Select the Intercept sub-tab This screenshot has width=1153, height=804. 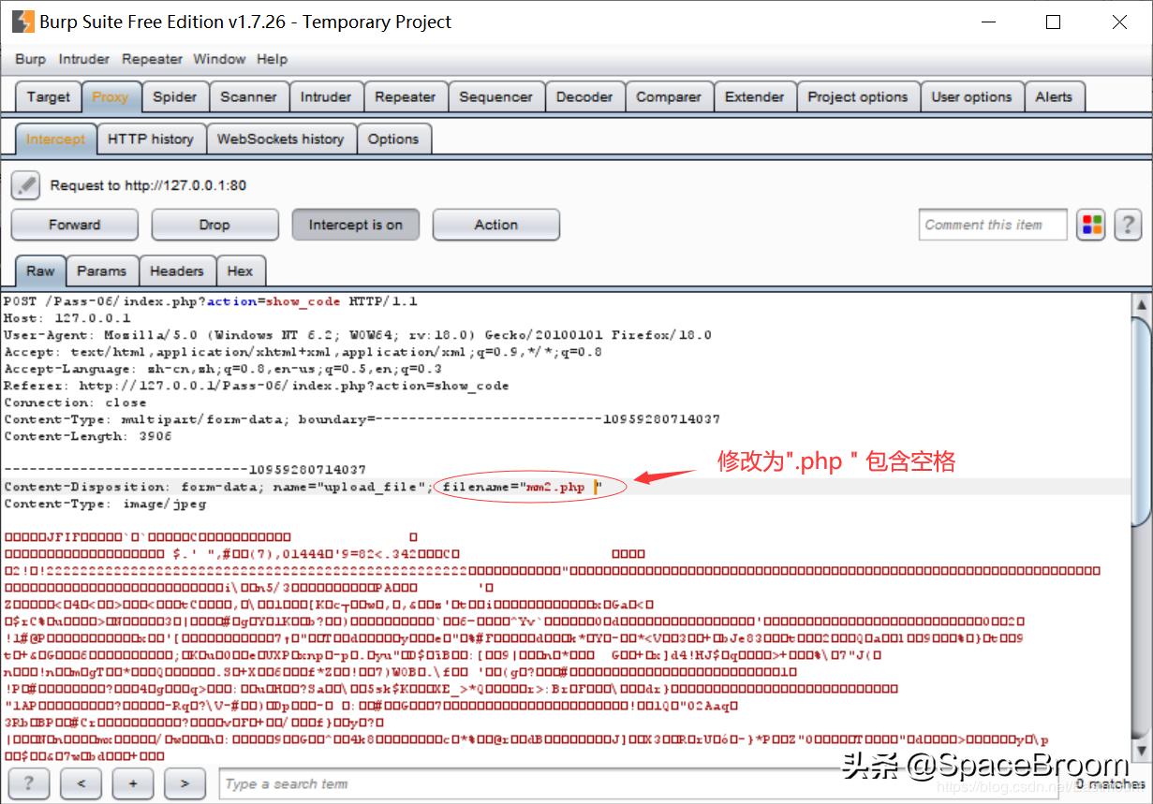coord(55,139)
